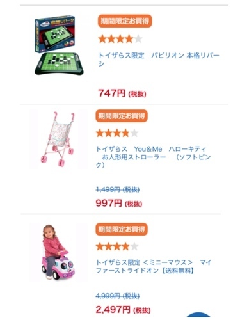The height and width of the screenshot is (320, 240).
Task: View star rating of the doll stroller
Action: point(117,133)
